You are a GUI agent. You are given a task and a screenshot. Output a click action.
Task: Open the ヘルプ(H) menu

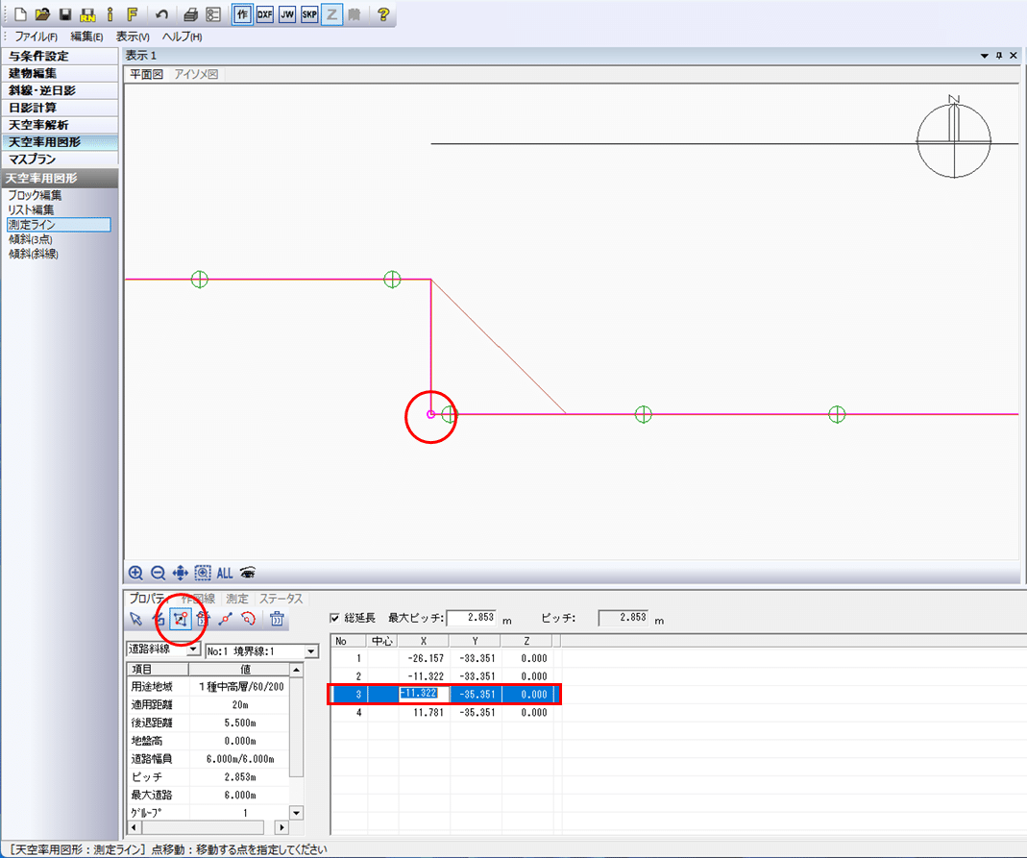[x=183, y=37]
